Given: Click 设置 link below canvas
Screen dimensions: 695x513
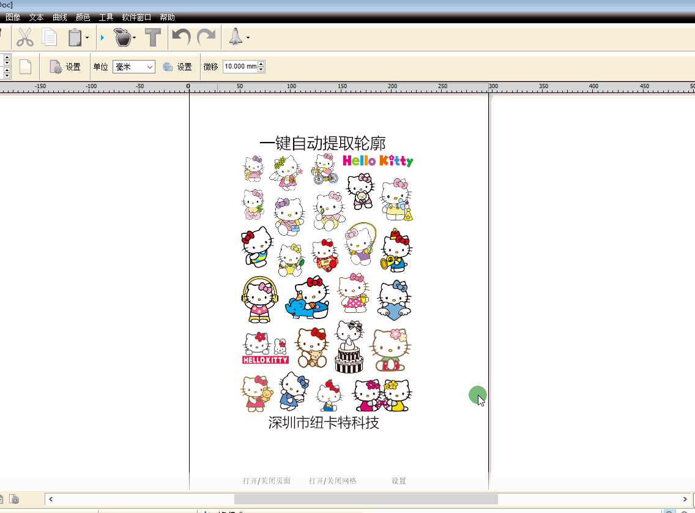Looking at the screenshot, I should 399,481.
